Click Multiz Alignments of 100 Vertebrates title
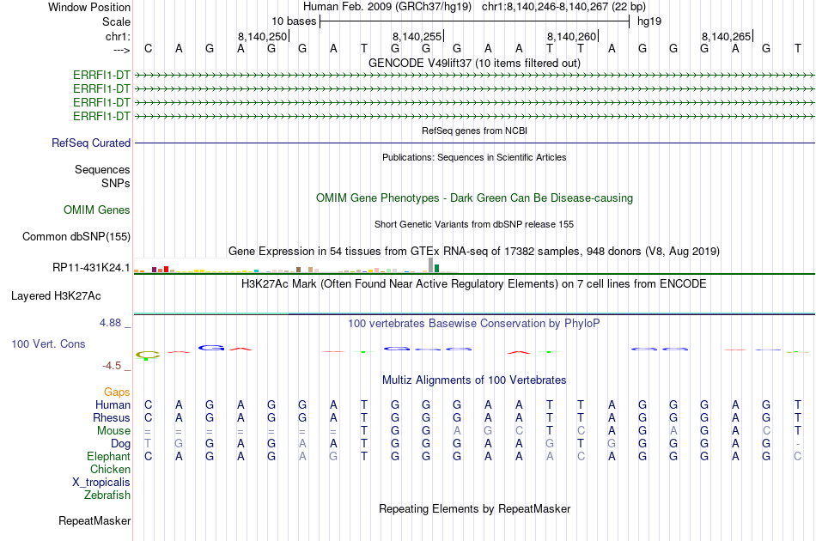816x541 pixels. coord(474,380)
